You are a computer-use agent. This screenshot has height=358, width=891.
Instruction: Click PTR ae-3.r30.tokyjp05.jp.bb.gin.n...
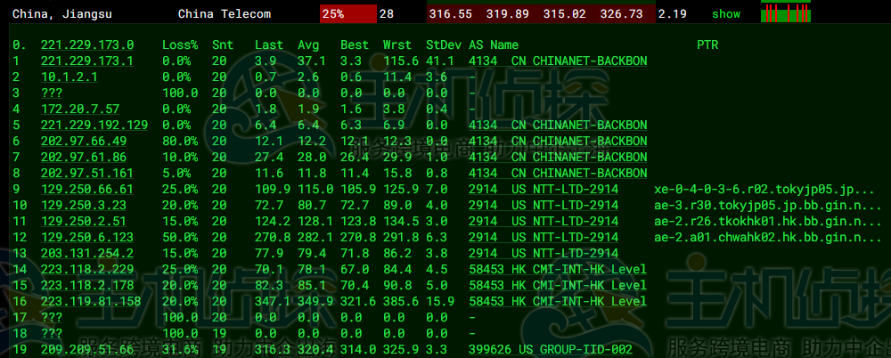(768, 205)
